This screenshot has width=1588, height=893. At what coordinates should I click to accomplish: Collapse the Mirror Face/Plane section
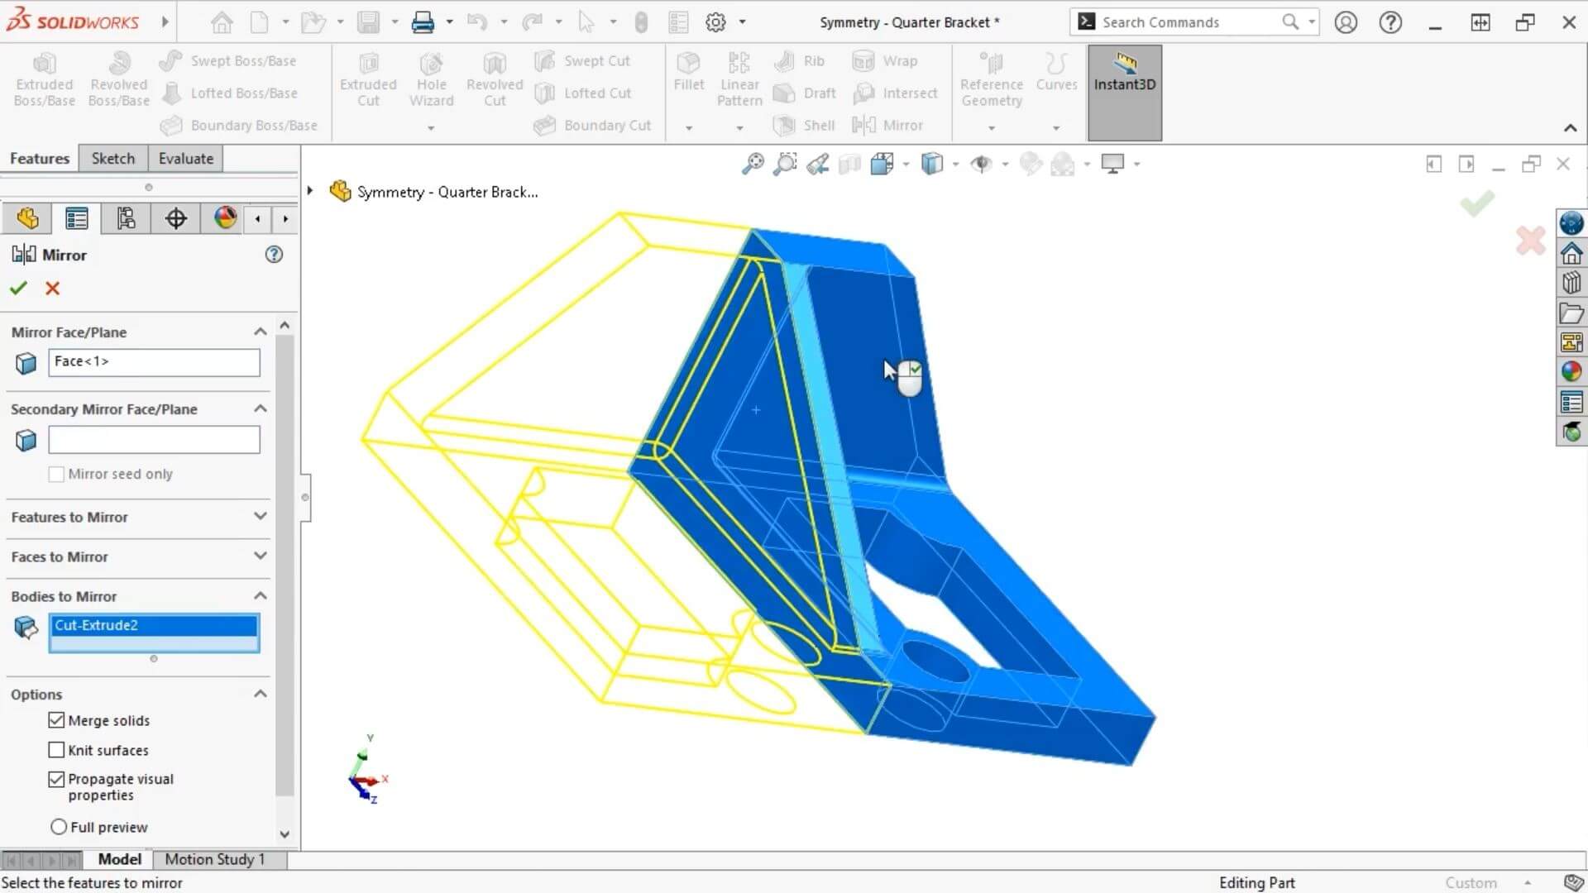[x=260, y=331]
